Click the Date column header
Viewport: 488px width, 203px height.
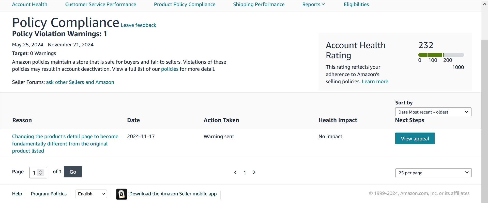tap(133, 120)
